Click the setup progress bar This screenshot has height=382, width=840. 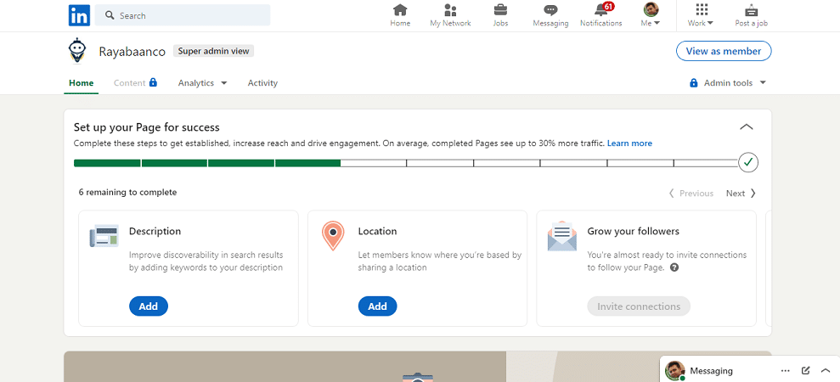point(405,163)
